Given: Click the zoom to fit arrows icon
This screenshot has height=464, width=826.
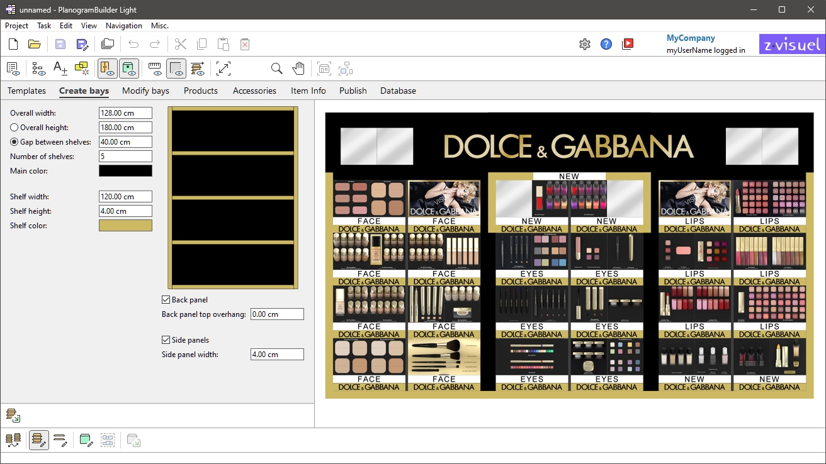Looking at the screenshot, I should tap(223, 69).
